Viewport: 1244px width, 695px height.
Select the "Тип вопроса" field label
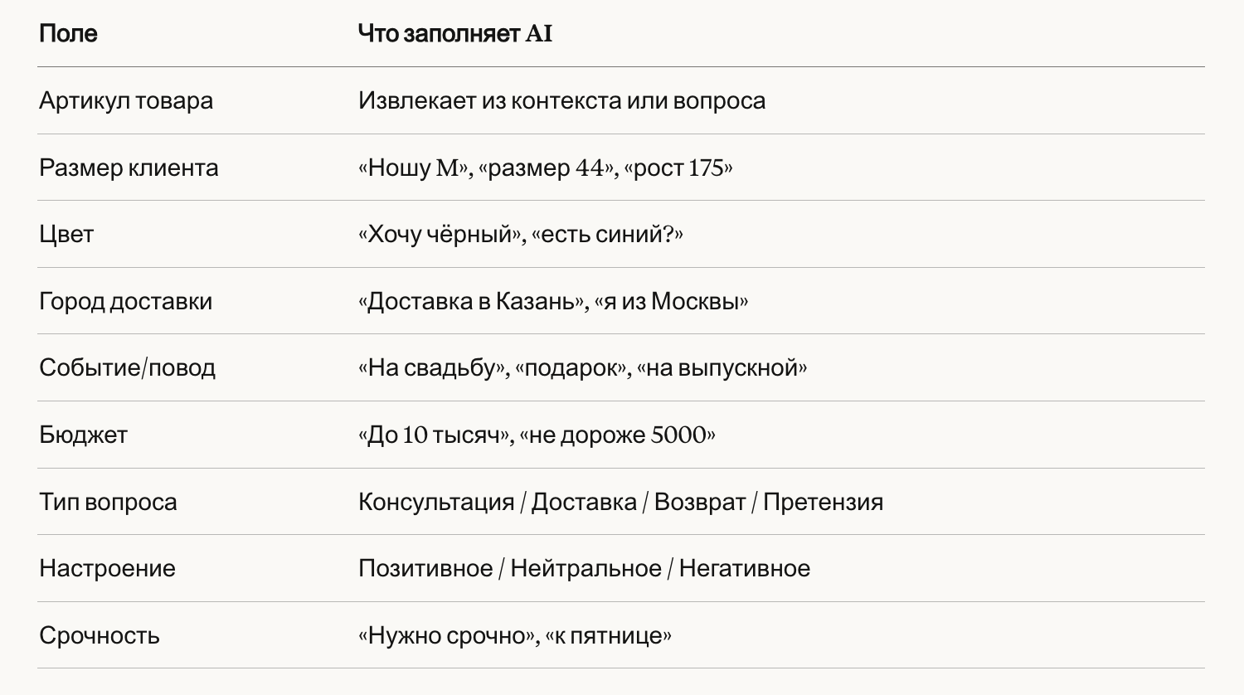click(x=108, y=503)
